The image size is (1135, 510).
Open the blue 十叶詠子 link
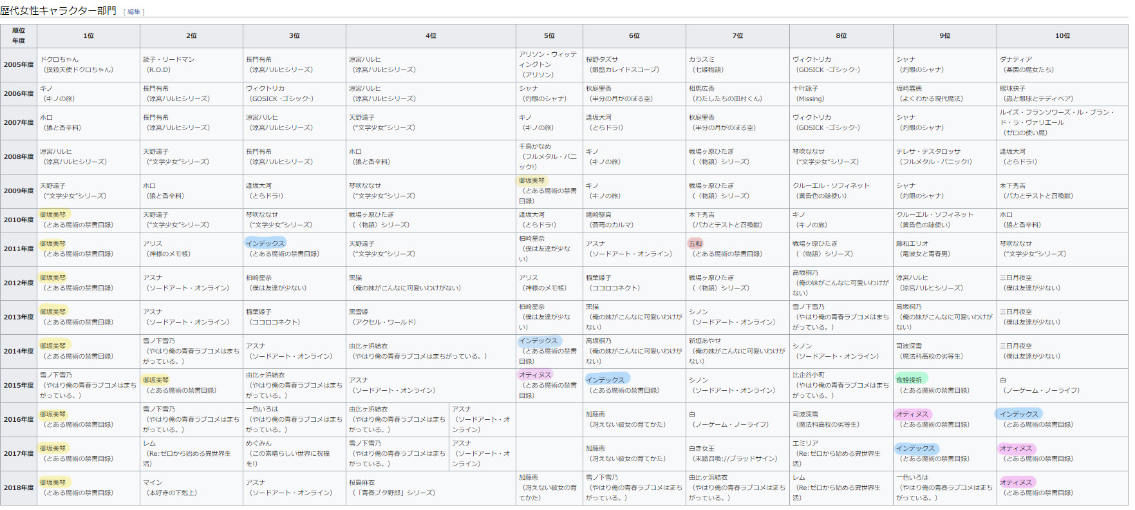pyautogui.click(x=805, y=89)
